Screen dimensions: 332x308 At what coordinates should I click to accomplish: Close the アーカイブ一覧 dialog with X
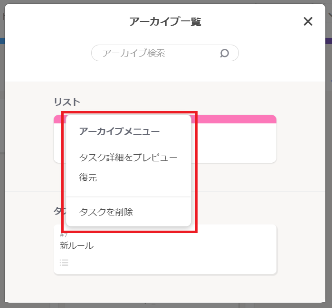[308, 21]
